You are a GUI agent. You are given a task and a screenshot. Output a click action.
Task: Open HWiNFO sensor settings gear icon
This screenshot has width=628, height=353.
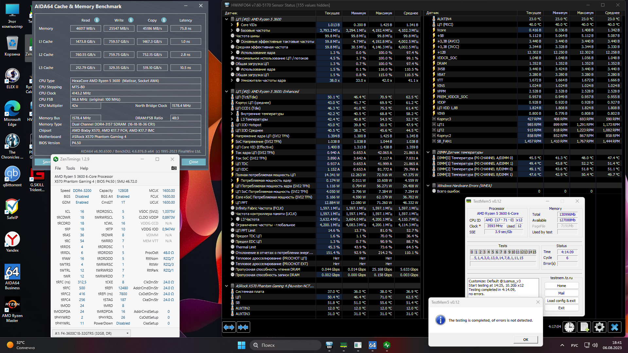[600, 327]
